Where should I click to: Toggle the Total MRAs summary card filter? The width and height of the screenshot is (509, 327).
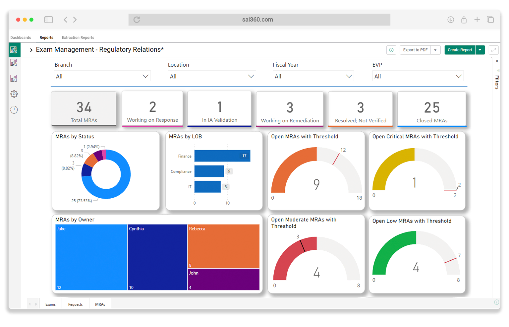84,109
